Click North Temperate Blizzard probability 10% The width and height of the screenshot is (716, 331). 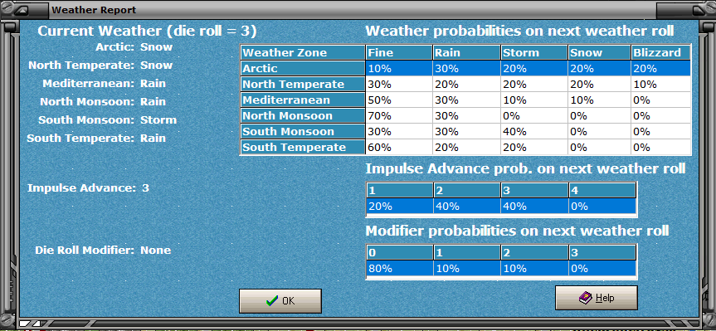pyautogui.click(x=661, y=84)
